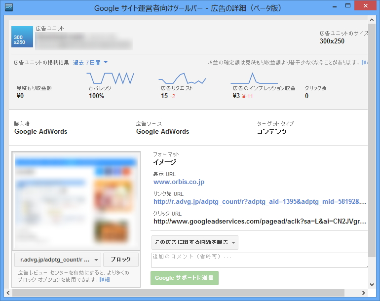Viewport: 380px width, 301px height.
Task: Open the r.advg.jp/adptg_count block URL dropdown
Action: tap(58, 260)
